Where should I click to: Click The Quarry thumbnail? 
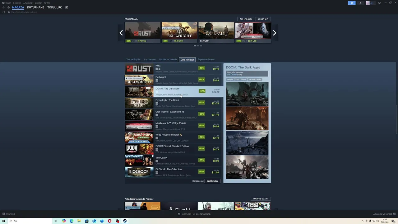click(139, 161)
